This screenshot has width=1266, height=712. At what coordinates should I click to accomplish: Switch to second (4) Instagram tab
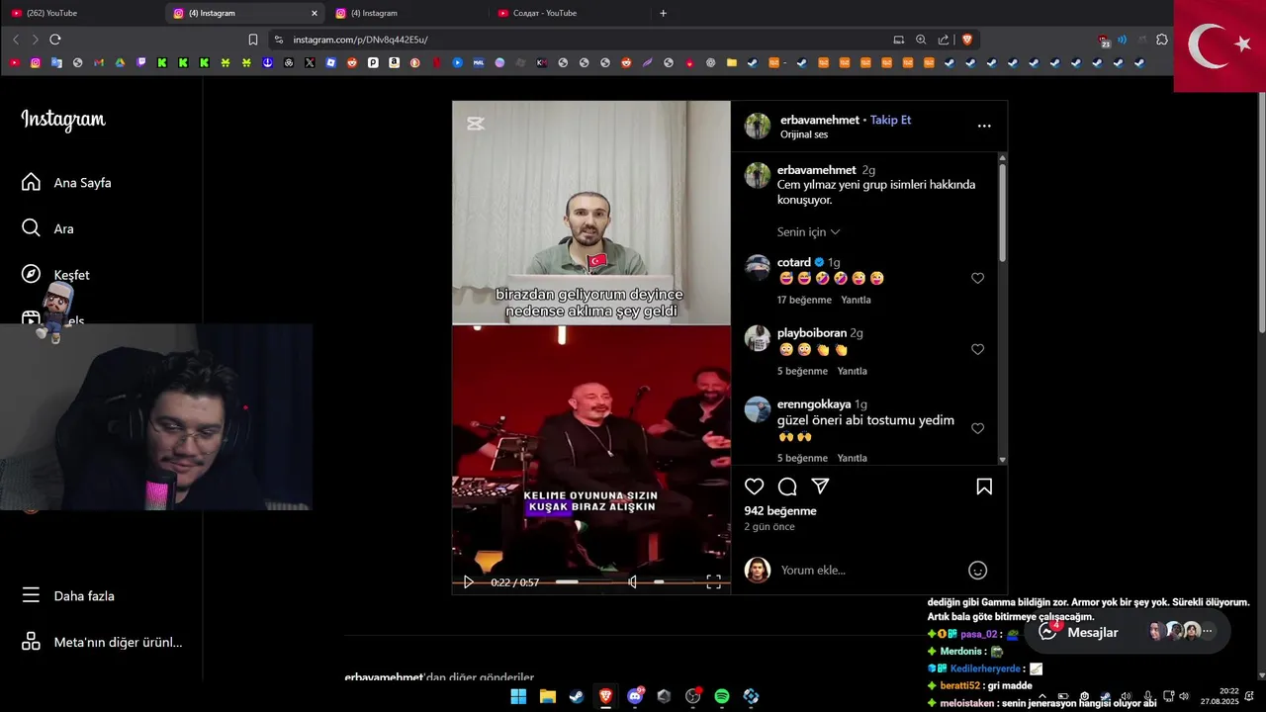pyautogui.click(x=406, y=13)
